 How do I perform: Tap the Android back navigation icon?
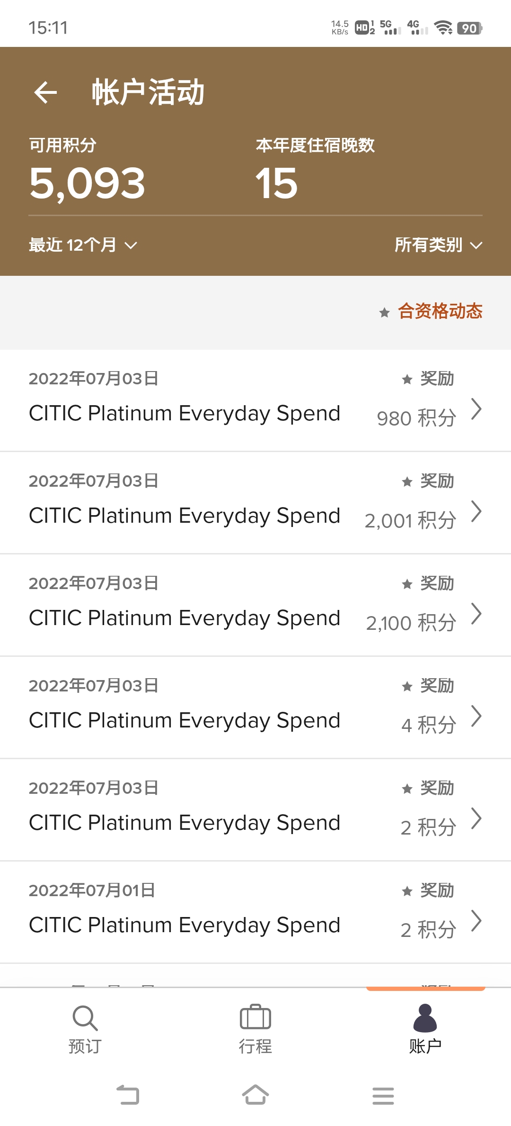coord(128,1095)
